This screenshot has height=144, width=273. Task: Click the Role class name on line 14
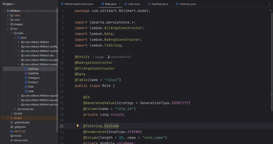coord(106,86)
